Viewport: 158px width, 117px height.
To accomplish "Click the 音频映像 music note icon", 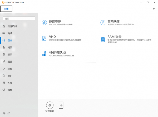I will (x=103, y=23).
